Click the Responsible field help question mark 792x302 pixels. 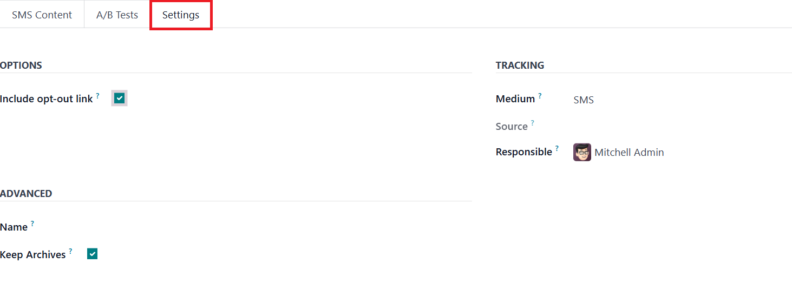pyautogui.click(x=557, y=149)
